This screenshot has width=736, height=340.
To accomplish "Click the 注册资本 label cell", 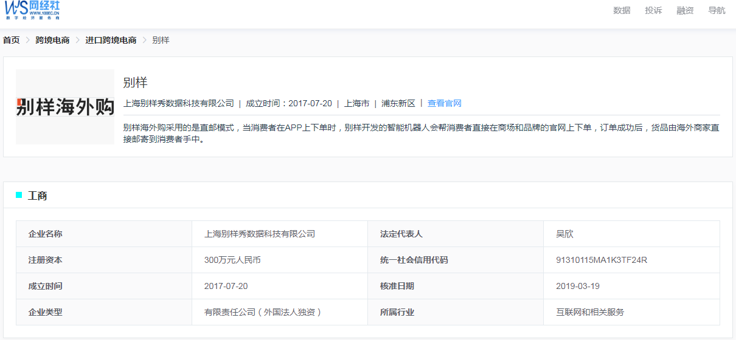I will [x=104, y=260].
